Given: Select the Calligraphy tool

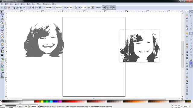Looking at the screenshot, I should pos(2,52).
